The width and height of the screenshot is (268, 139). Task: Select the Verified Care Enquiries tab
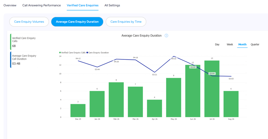(82, 5)
